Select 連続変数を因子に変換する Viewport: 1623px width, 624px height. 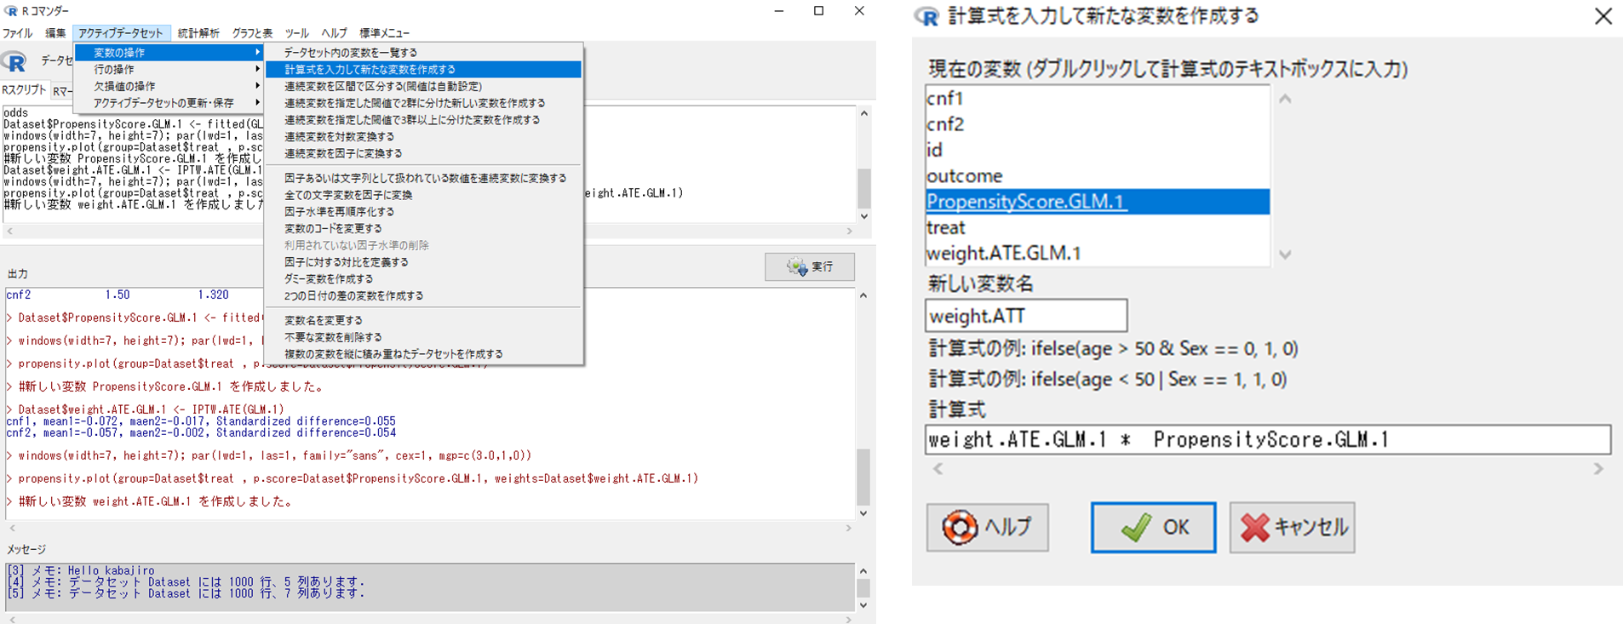(x=423, y=153)
